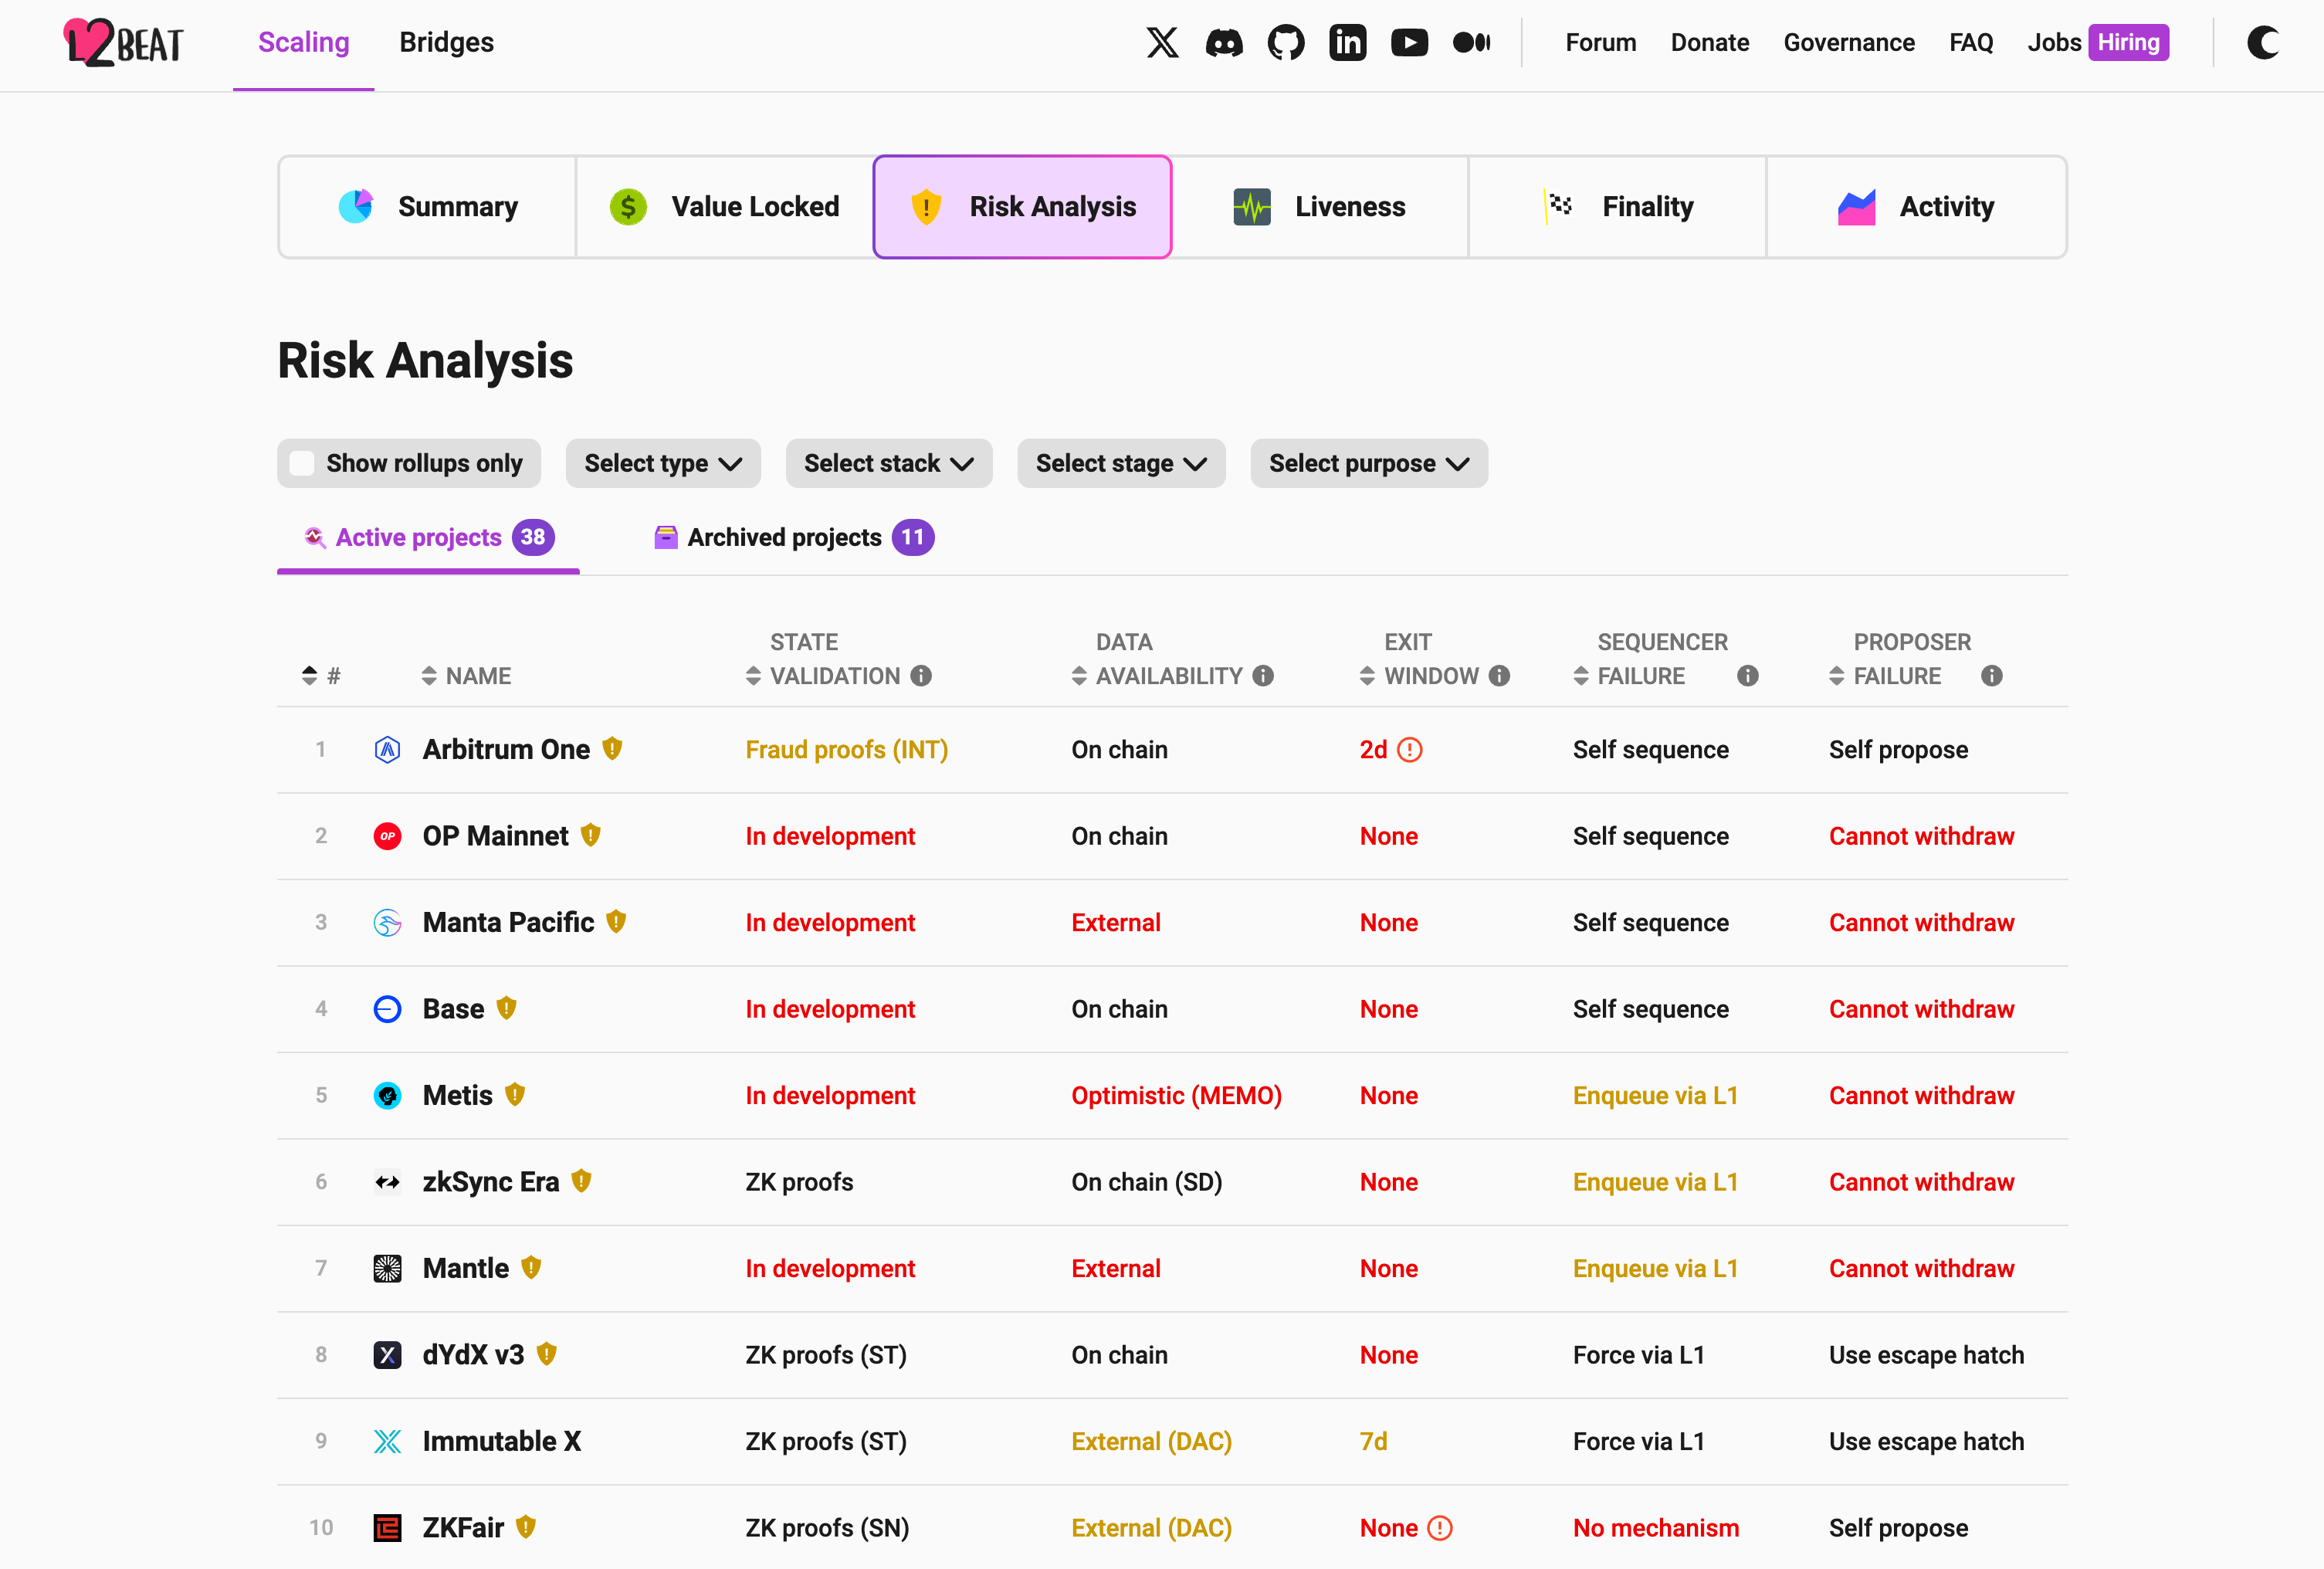Click the shield badge beside zkSync Era

(582, 1180)
